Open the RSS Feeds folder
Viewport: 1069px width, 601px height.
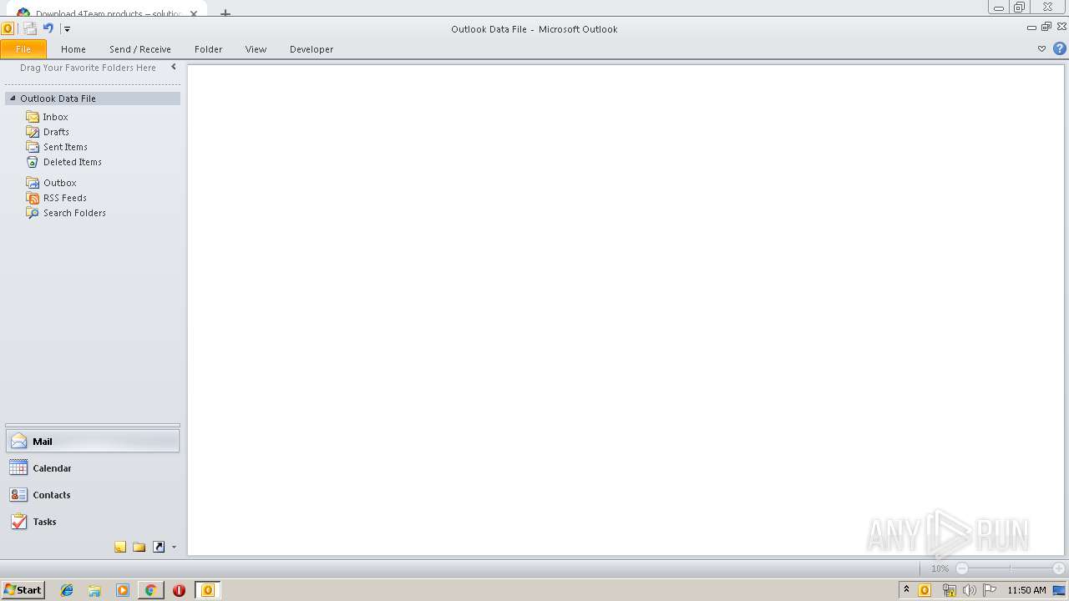(64, 198)
